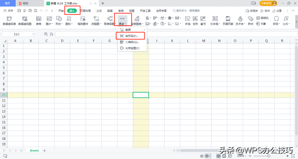The image size is (298, 159).
Task: Add a new sheet with plus button
Action: pyautogui.click(x=44, y=150)
